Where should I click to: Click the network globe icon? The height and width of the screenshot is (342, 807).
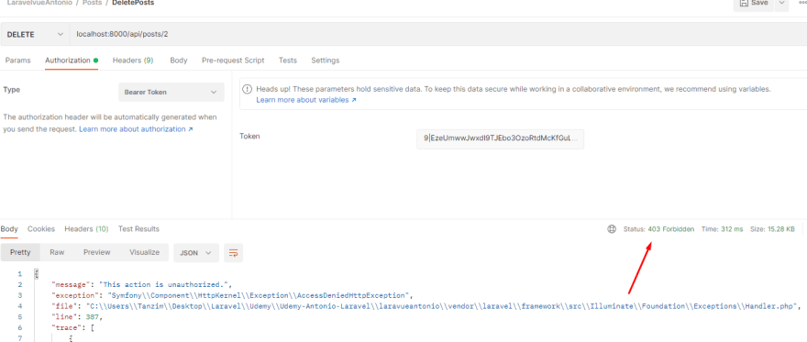(x=612, y=229)
